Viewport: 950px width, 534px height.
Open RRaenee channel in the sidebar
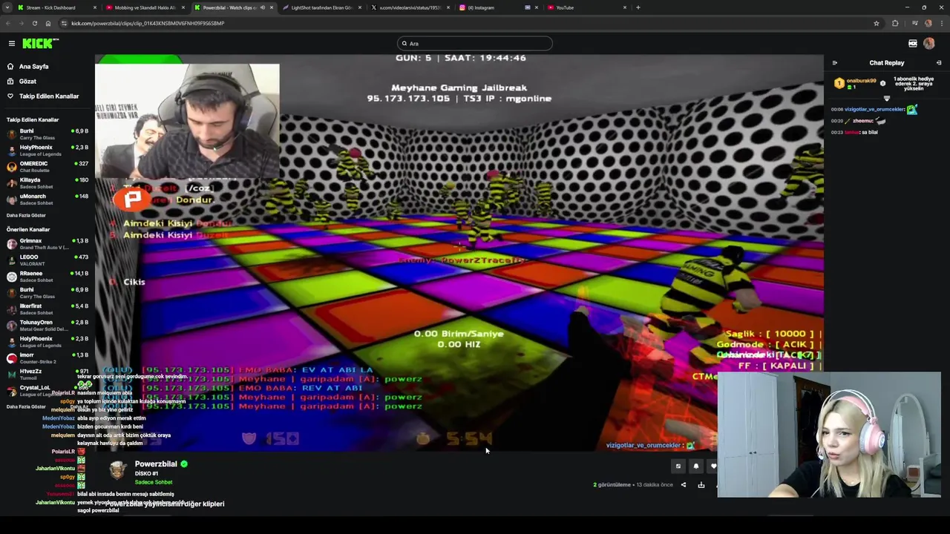tap(47, 276)
